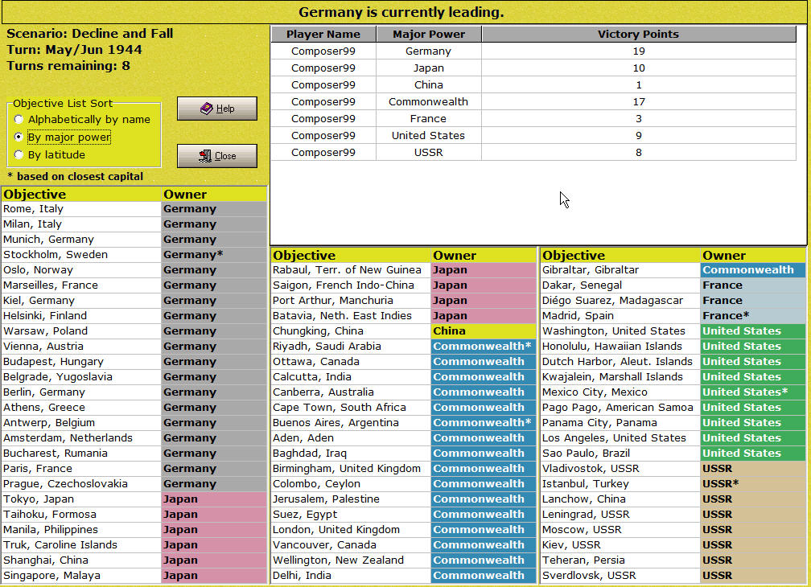Click the Vladivostok, USSR objective
The height and width of the screenshot is (587, 811).
click(620, 469)
